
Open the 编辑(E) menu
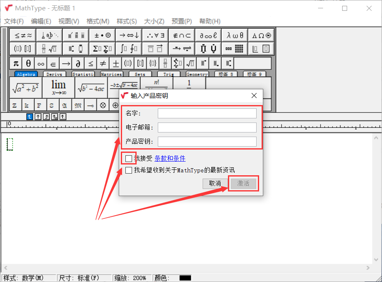(41, 21)
